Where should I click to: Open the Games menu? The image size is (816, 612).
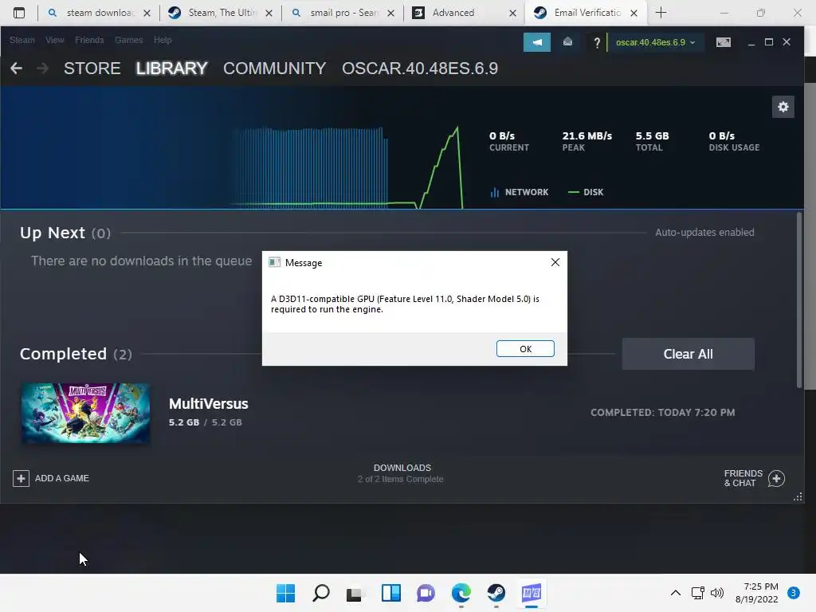[128, 40]
